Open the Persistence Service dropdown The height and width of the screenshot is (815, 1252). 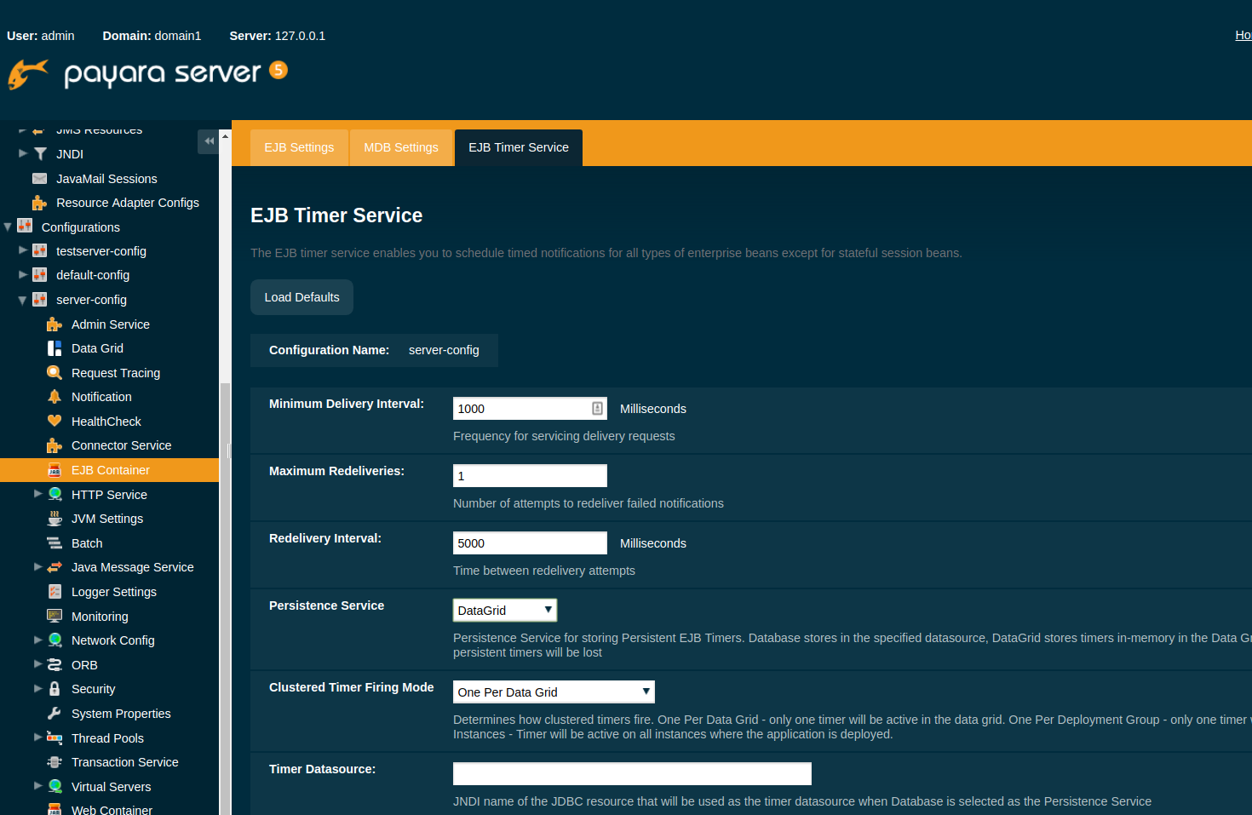[x=505, y=610]
